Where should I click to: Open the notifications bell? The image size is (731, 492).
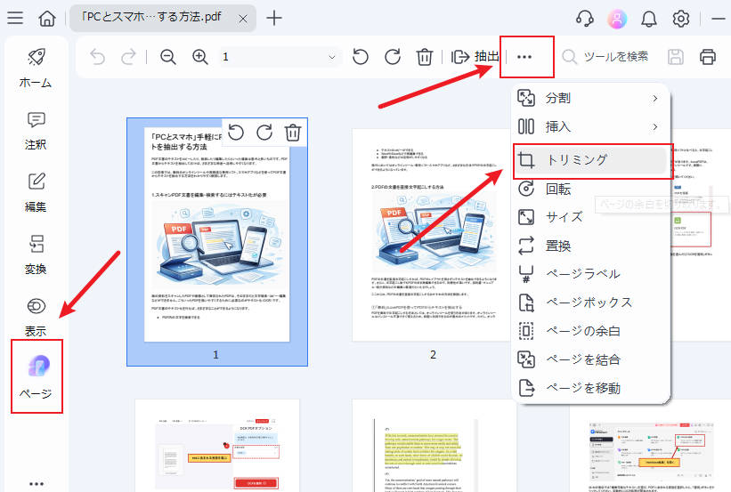tap(648, 19)
